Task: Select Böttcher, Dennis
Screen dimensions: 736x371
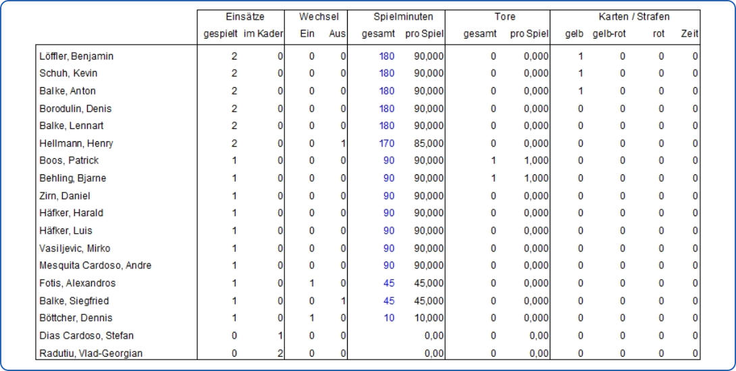Action: pyautogui.click(x=76, y=318)
